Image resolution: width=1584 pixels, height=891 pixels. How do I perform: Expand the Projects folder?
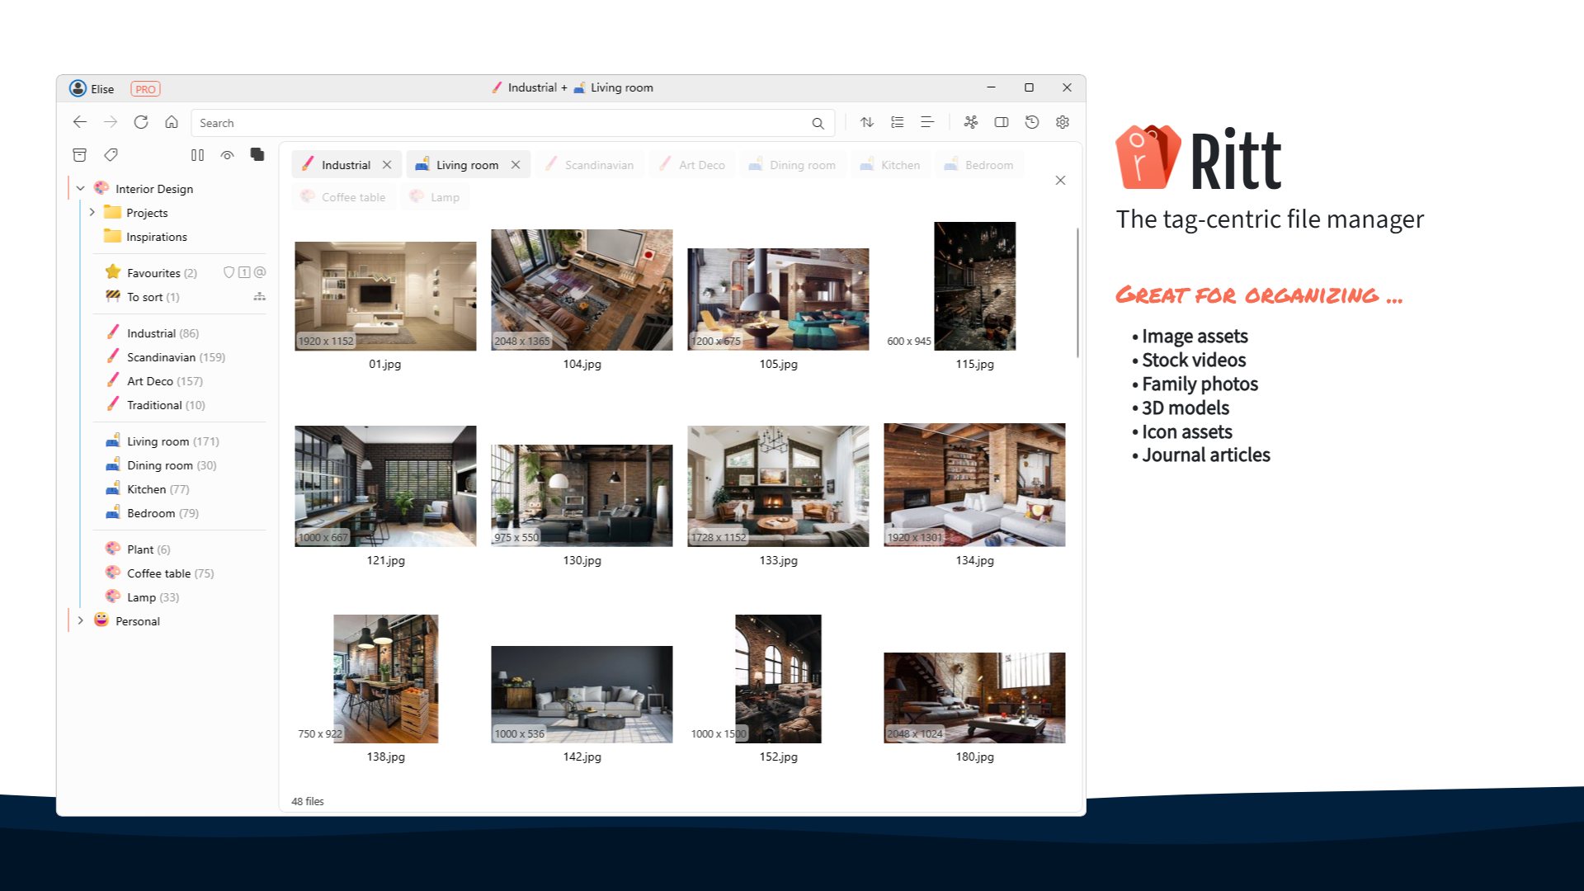pos(92,212)
